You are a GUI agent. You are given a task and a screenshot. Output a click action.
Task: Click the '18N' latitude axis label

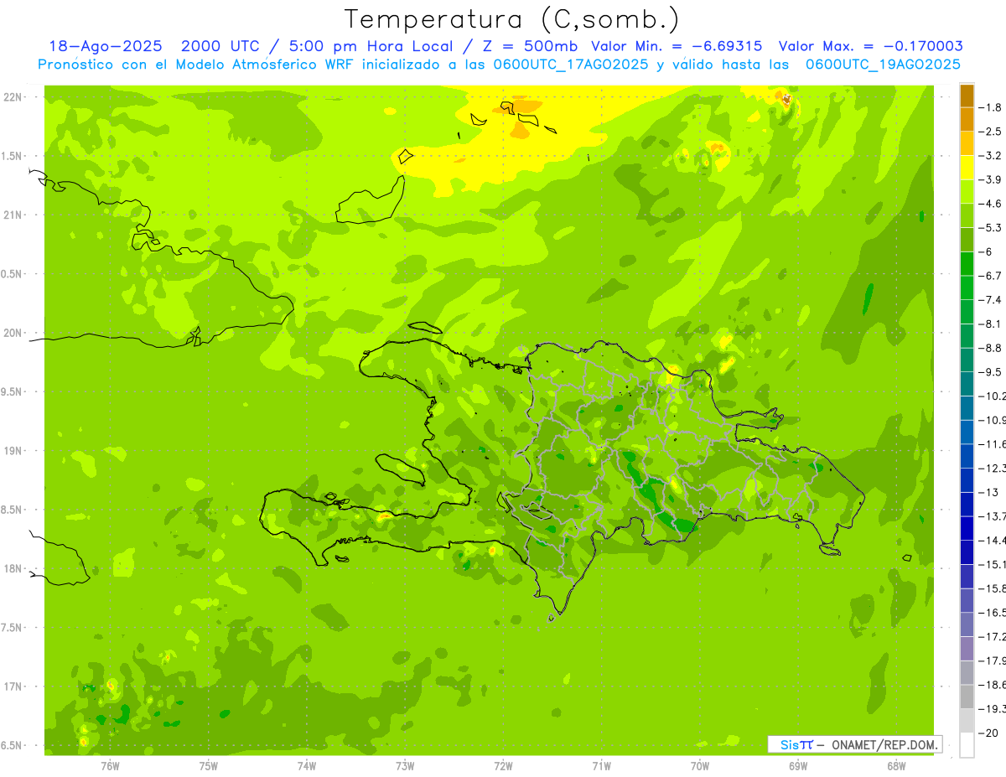(13, 569)
